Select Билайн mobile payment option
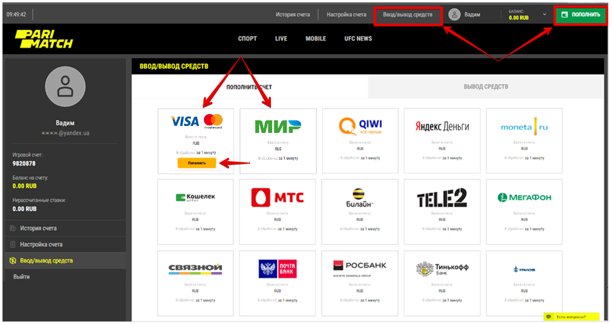Viewport: 612px width, 324px height. point(360,212)
